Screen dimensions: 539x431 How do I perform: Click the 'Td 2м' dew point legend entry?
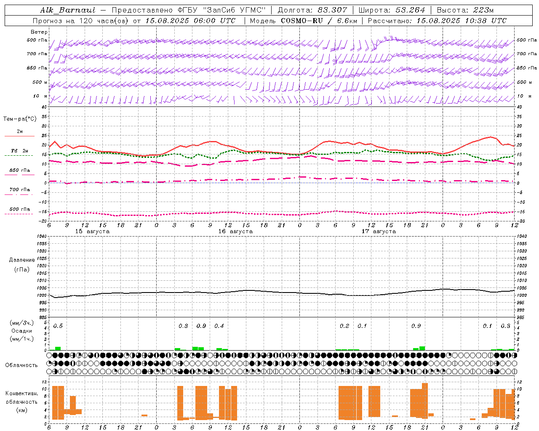(x=20, y=151)
